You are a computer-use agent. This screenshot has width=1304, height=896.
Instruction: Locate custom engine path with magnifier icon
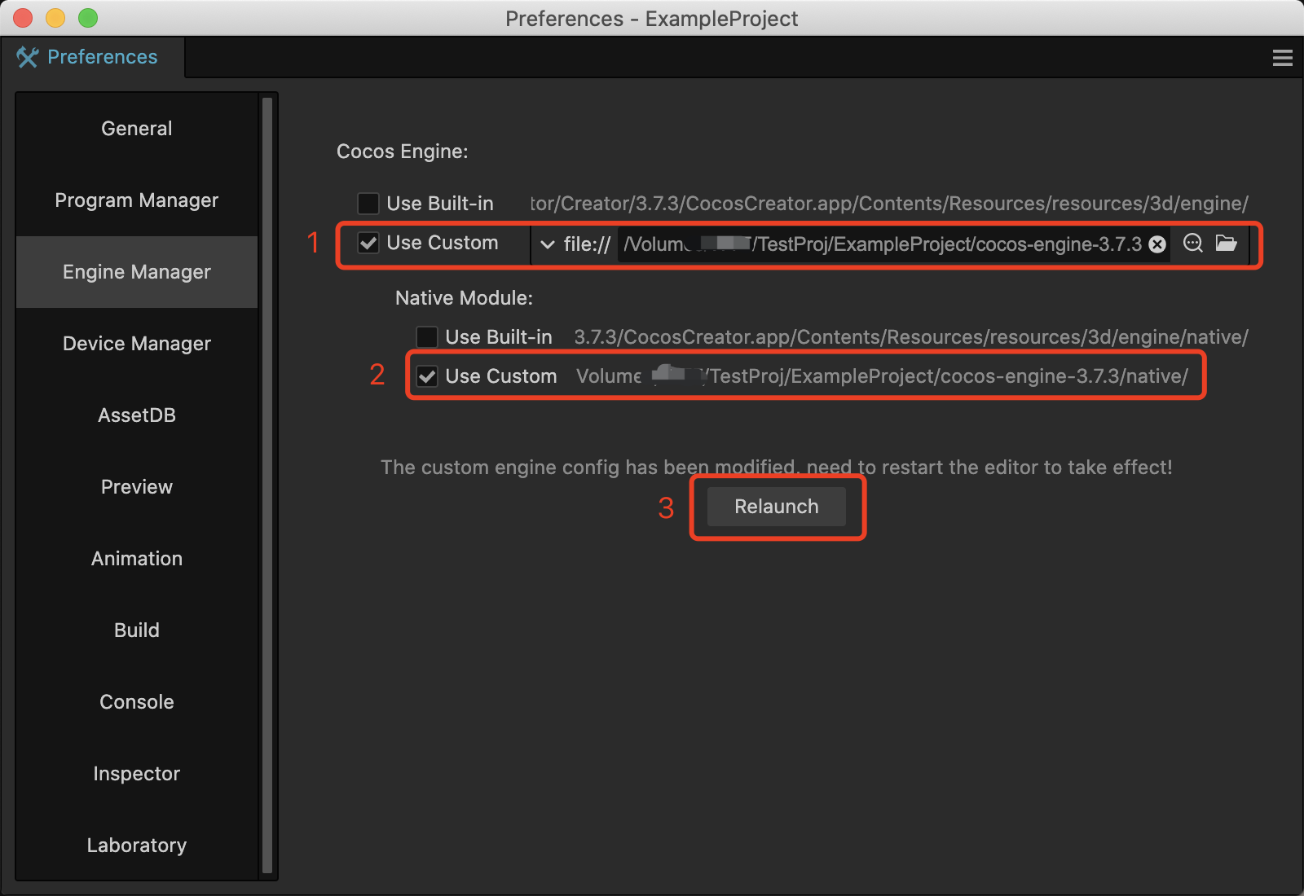[1192, 244]
